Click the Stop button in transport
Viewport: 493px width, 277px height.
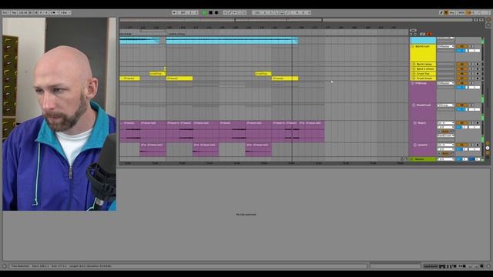210,12
